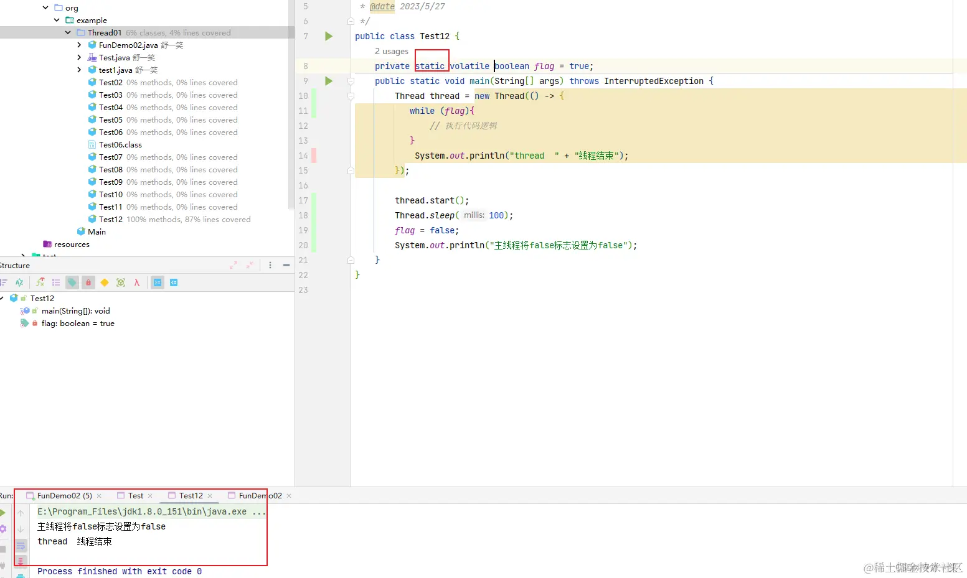This screenshot has height=578, width=967.
Task: Open Test02 class in project tree
Action: [111, 82]
